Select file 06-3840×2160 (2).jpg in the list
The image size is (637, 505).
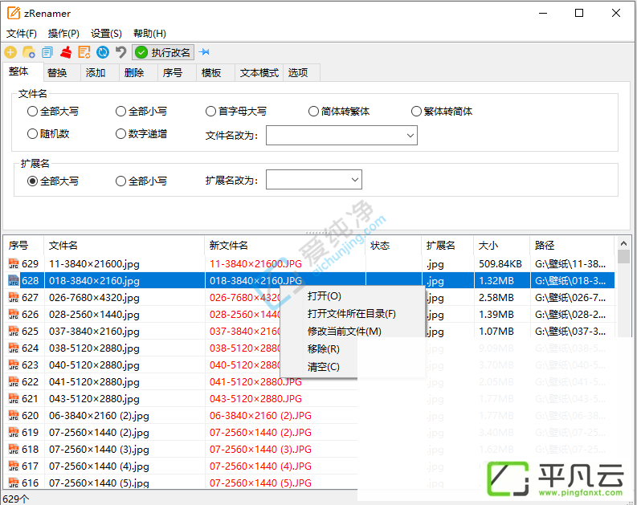coord(99,416)
